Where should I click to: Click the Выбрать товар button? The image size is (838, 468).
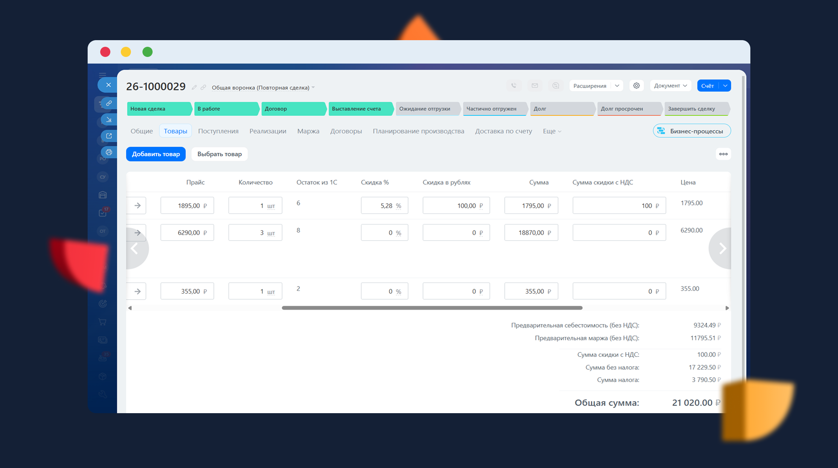click(219, 154)
